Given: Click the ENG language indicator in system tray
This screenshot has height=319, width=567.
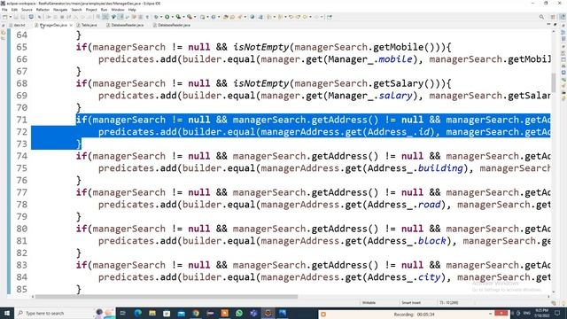Looking at the screenshot, I should [x=527, y=313].
